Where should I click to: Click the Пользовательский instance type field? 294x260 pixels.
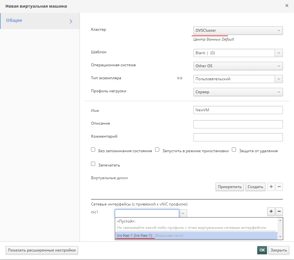pos(234,79)
